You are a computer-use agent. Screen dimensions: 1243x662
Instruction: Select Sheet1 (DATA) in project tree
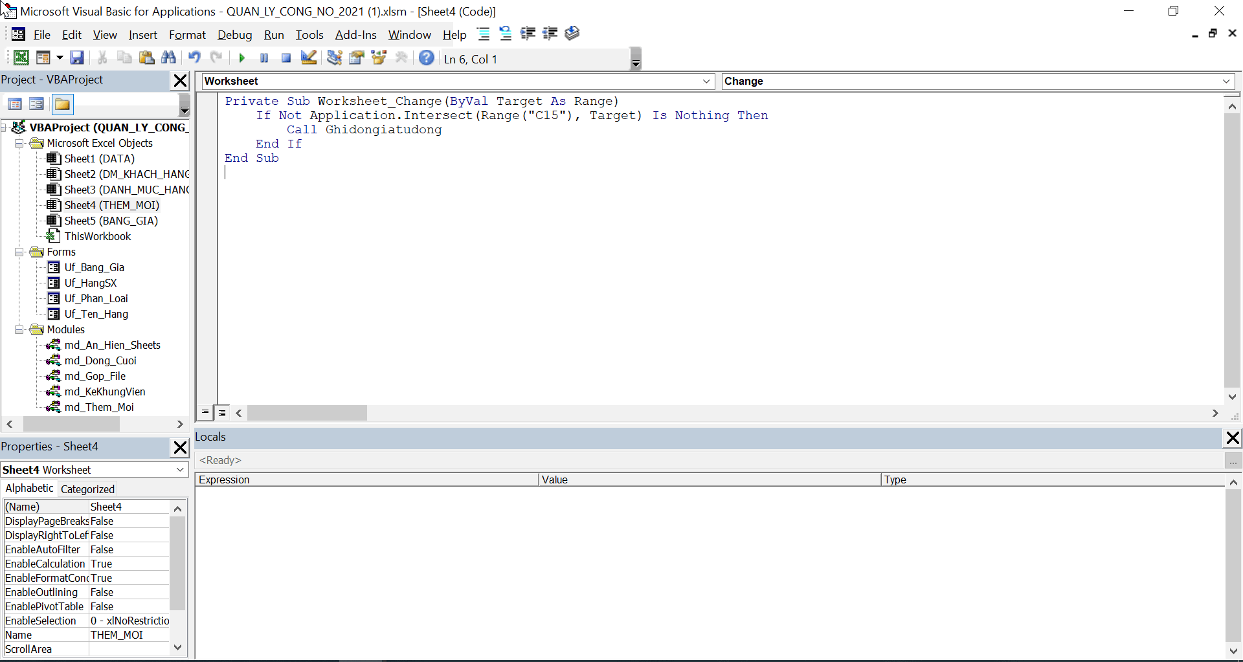point(100,159)
